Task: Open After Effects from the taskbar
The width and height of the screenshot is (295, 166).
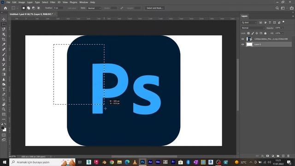Action: (x=150, y=162)
